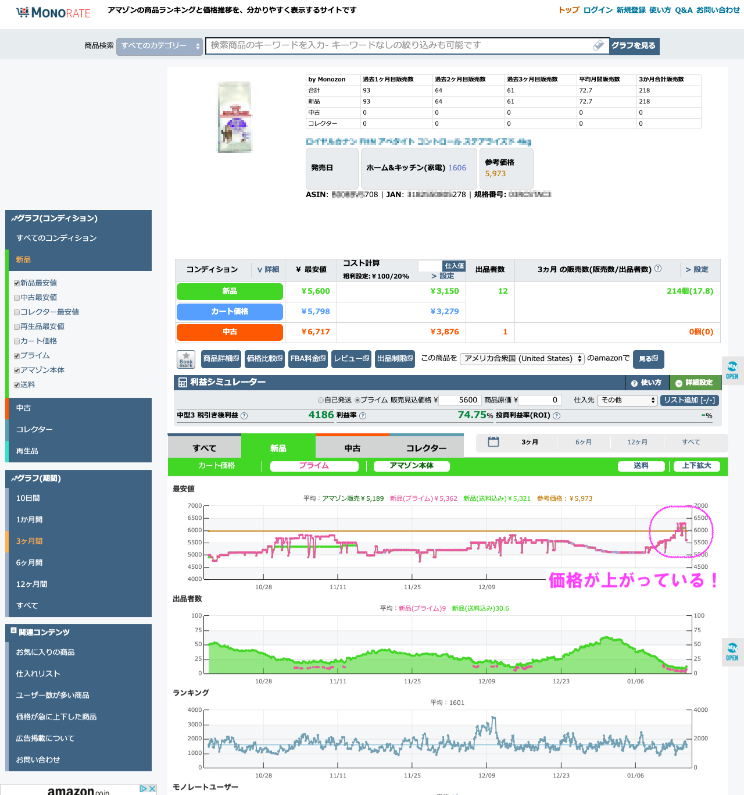Select the 自己発送 radio button

321,400
